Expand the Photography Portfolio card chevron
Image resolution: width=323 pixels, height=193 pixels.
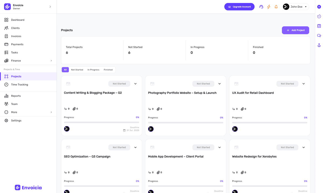point(219,84)
